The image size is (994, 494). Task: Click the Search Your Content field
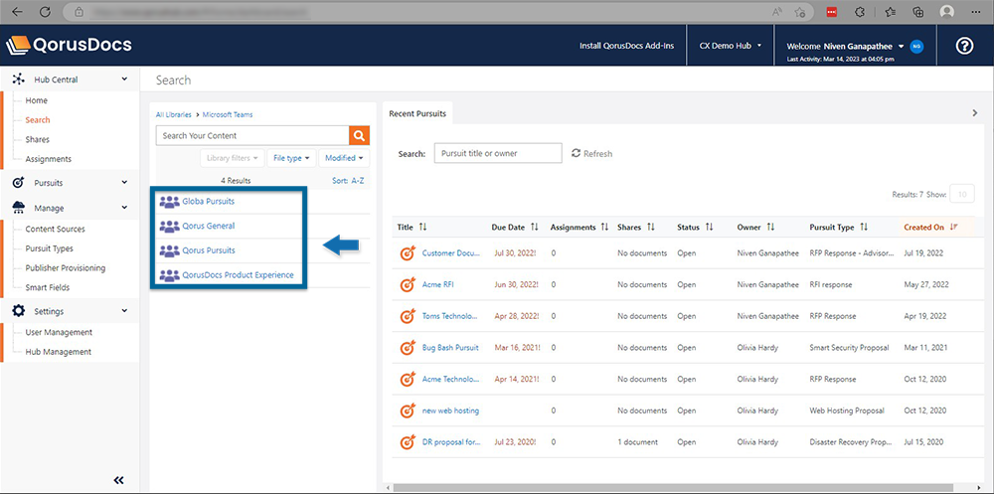tap(252, 136)
